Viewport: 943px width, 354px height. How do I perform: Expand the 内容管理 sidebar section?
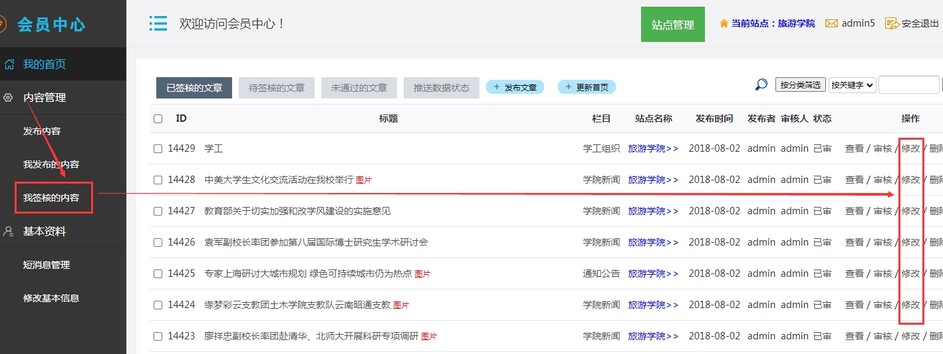pos(45,98)
